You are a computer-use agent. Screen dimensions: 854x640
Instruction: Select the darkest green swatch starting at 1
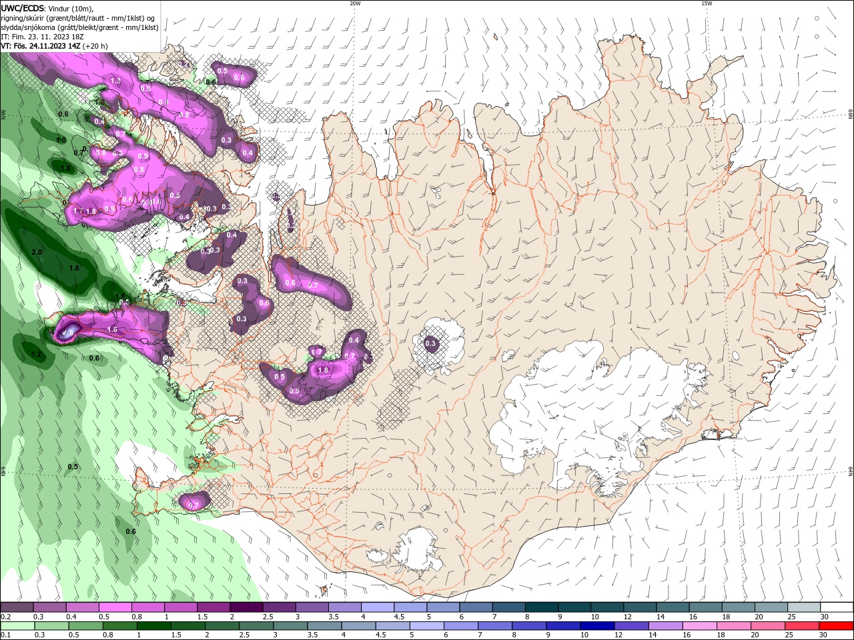click(x=153, y=626)
